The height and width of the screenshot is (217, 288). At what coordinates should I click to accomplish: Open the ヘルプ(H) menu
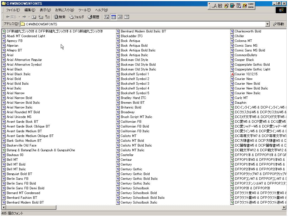(x=101, y=10)
